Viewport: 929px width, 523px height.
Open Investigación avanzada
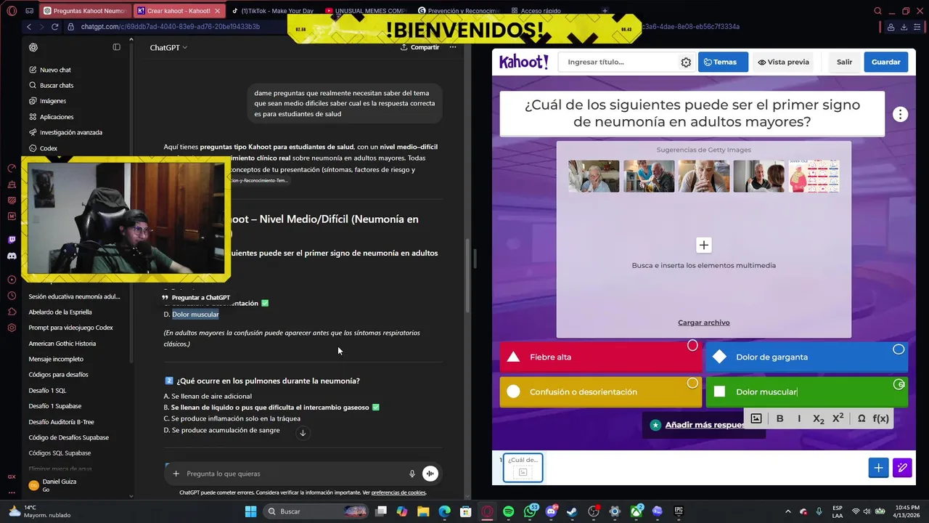[71, 132]
